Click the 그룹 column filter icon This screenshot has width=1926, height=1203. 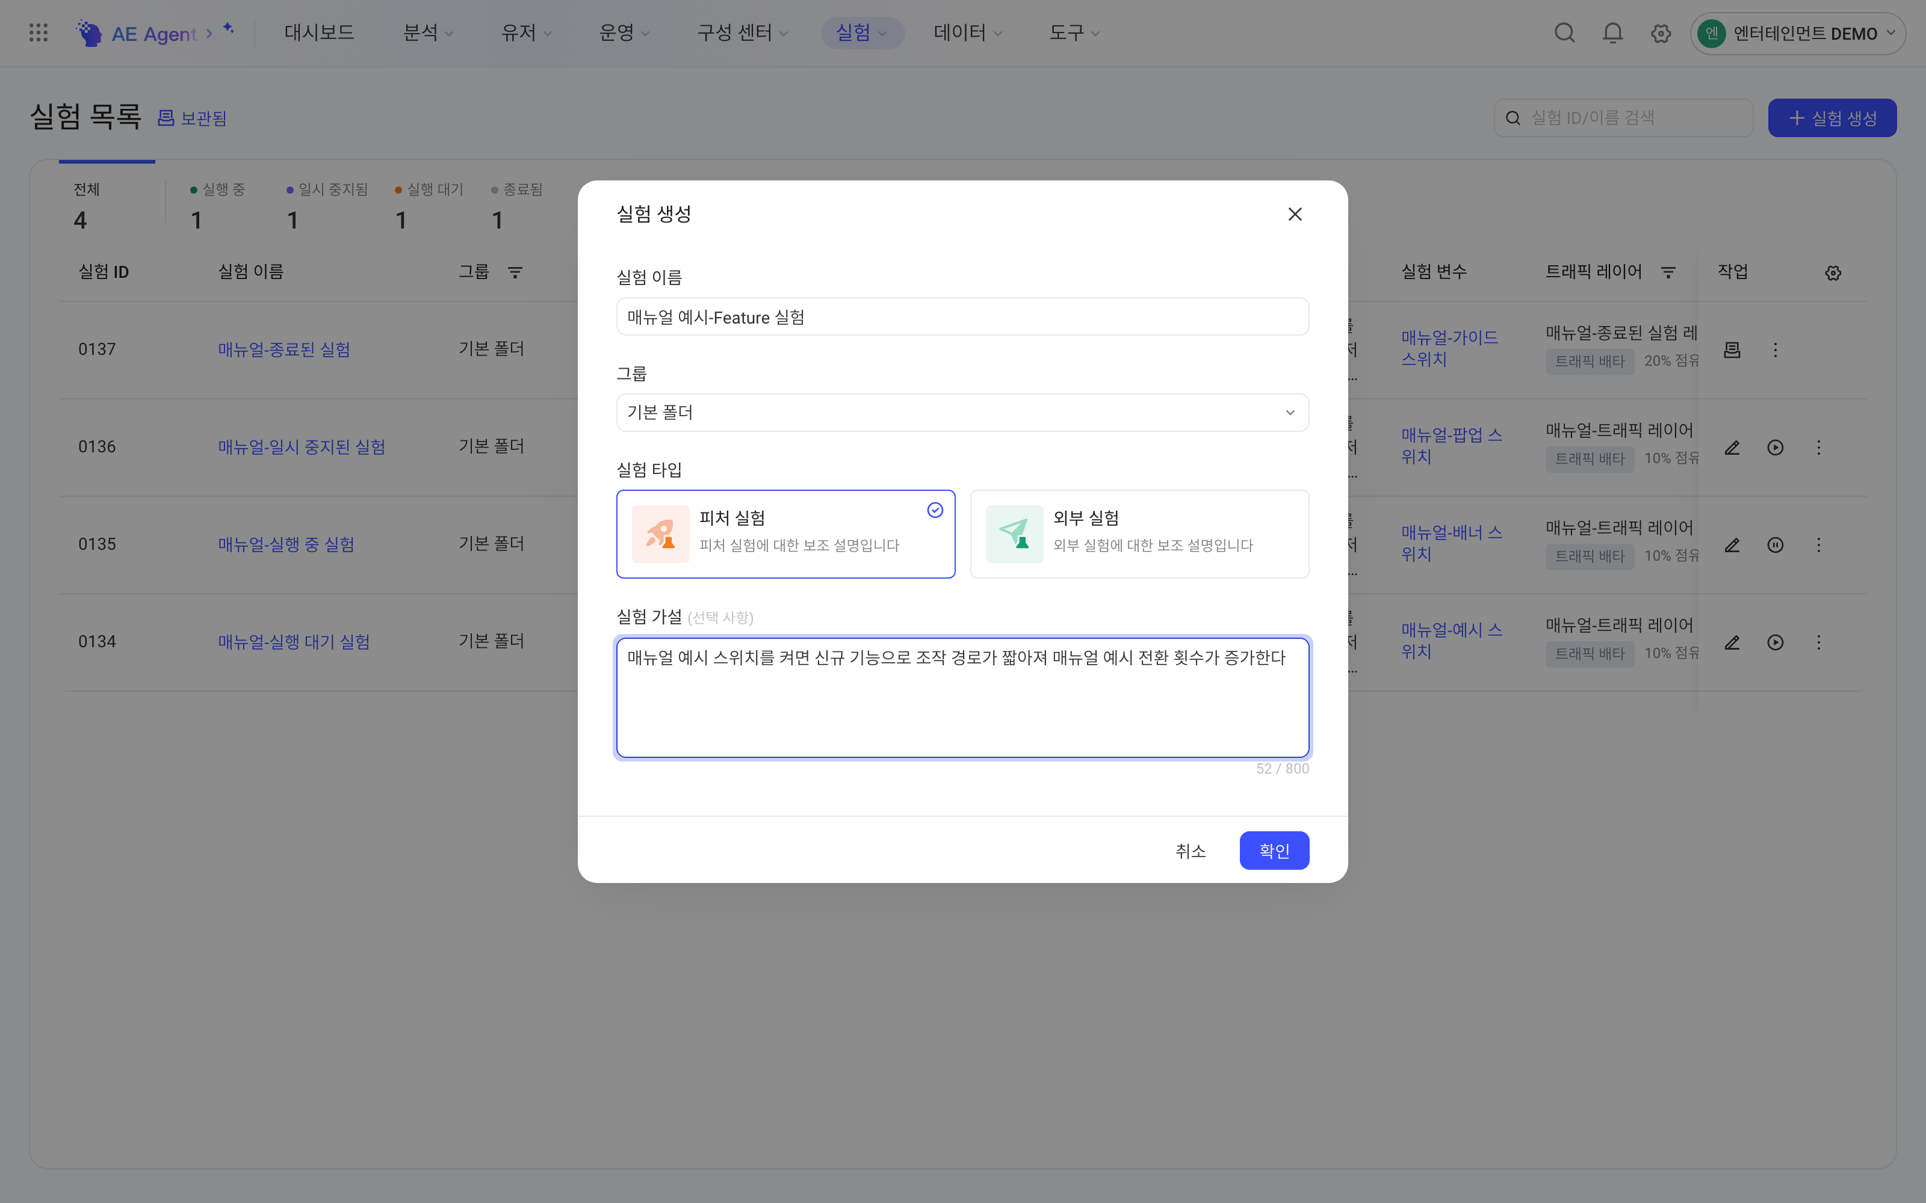(x=515, y=272)
